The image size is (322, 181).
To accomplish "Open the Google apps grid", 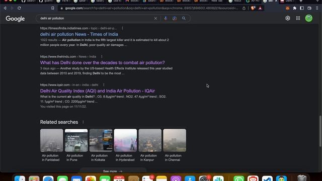I will (298, 18).
